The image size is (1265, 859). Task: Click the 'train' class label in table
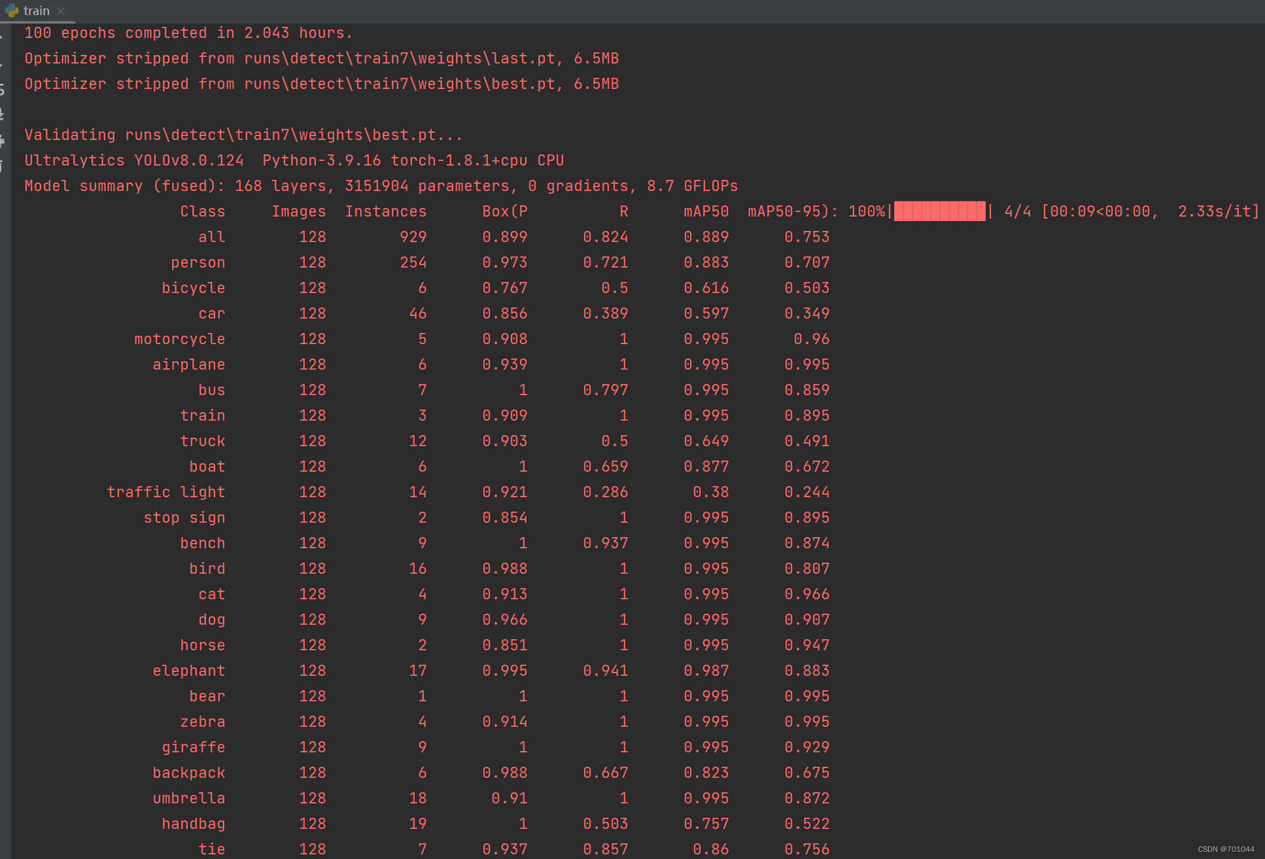coord(203,415)
